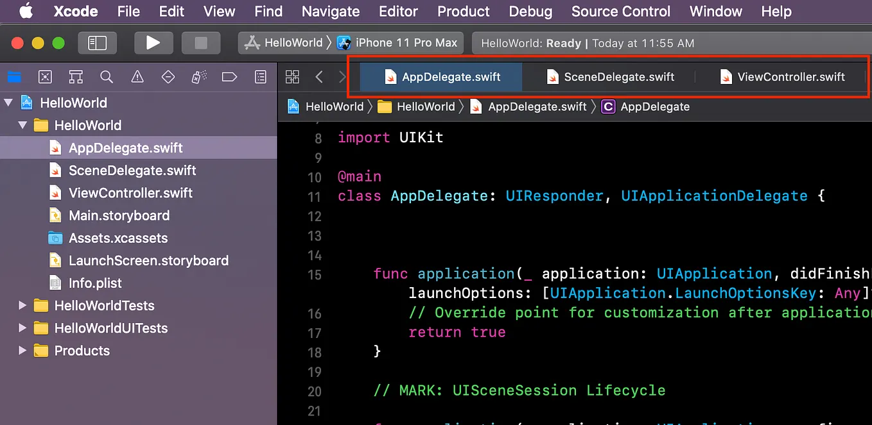The height and width of the screenshot is (425, 872).
Task: Go forward in editor history
Action: point(342,77)
